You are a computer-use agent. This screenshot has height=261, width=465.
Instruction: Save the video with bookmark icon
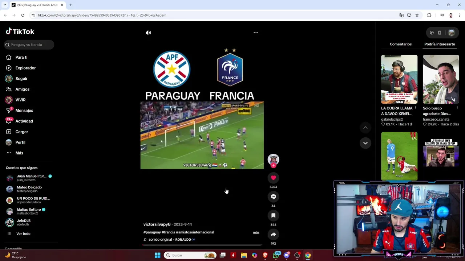click(273, 215)
